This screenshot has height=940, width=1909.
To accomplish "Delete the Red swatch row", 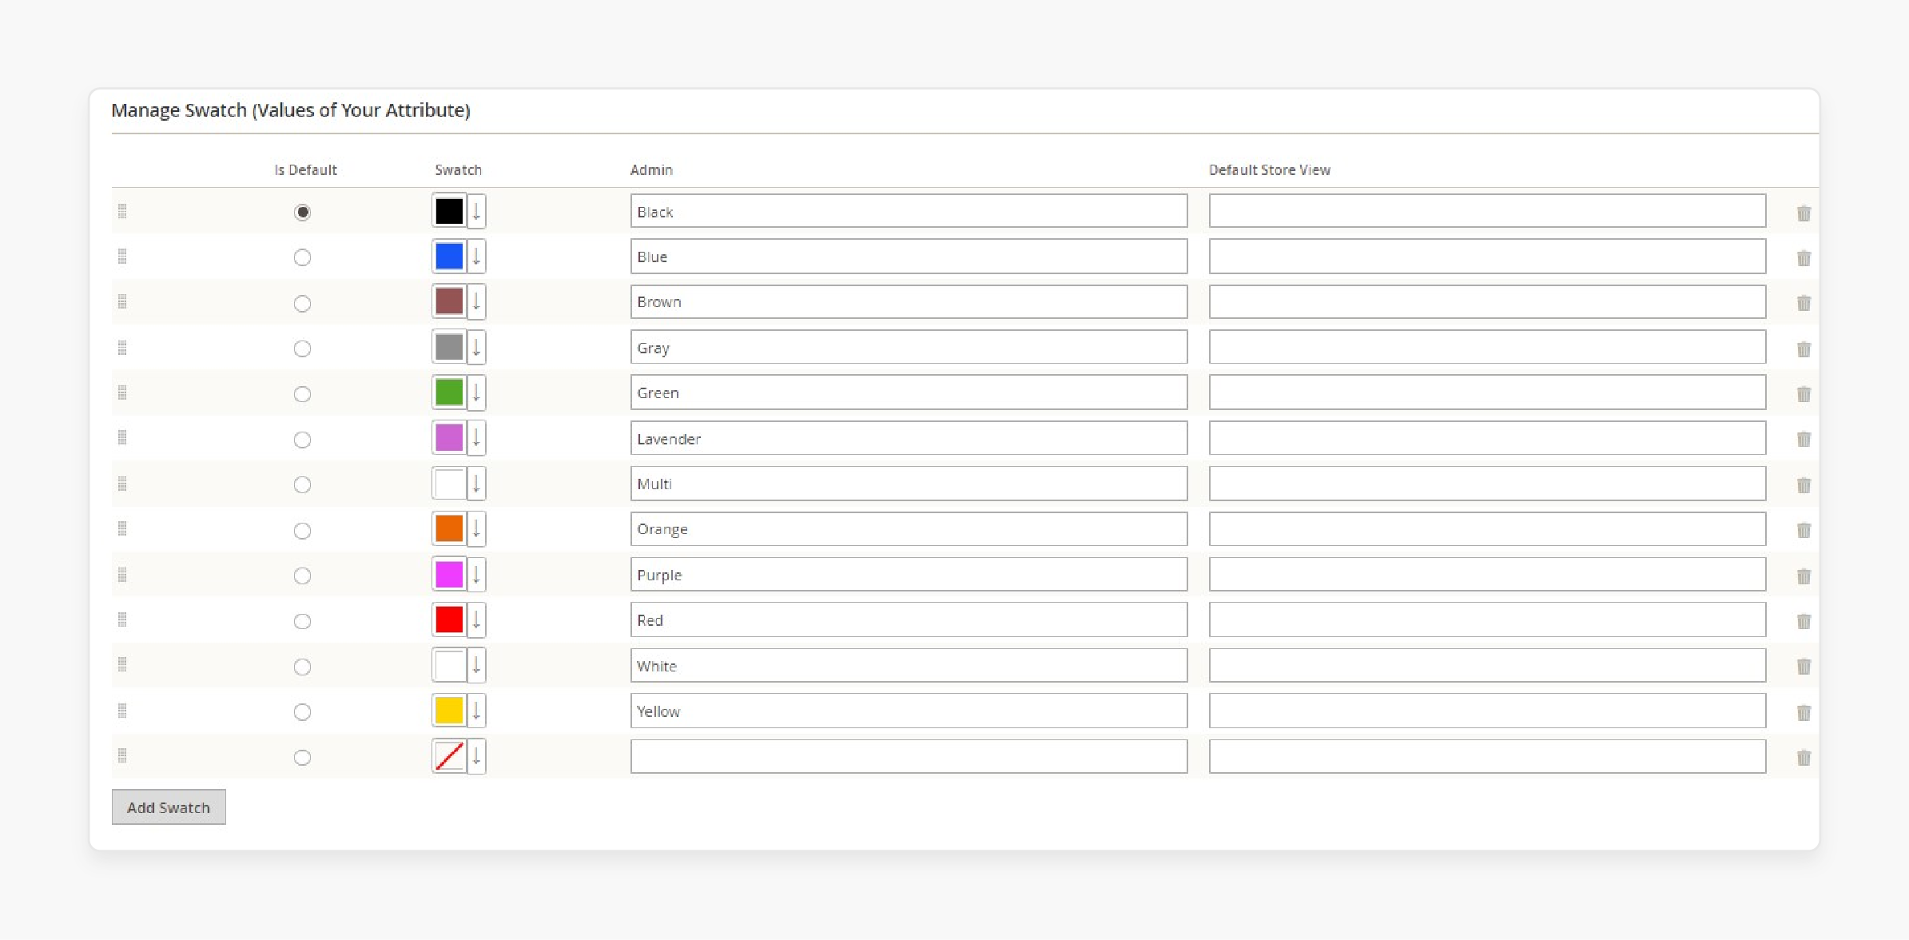I will click(1804, 621).
